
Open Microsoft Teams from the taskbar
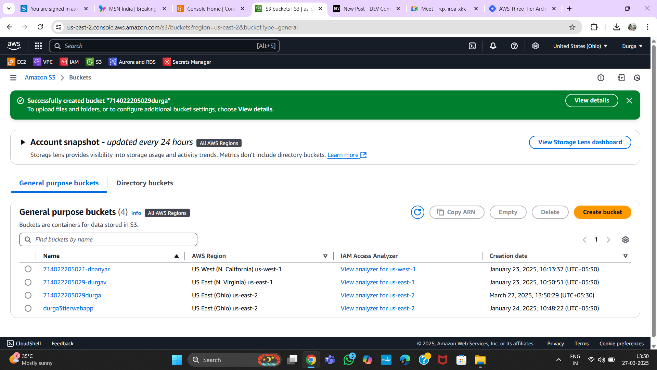click(330, 360)
